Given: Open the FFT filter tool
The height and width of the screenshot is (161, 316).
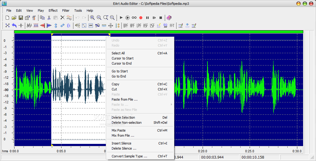Looking at the screenshot, I should [172, 26].
